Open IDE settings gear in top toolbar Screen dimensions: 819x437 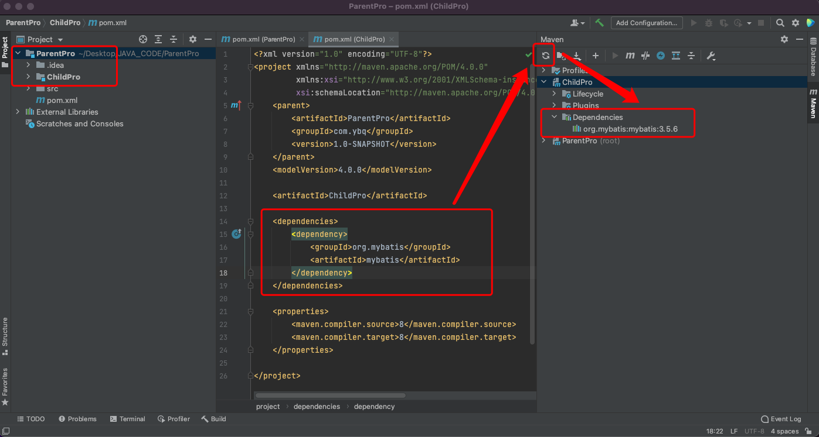pyautogui.click(x=796, y=23)
